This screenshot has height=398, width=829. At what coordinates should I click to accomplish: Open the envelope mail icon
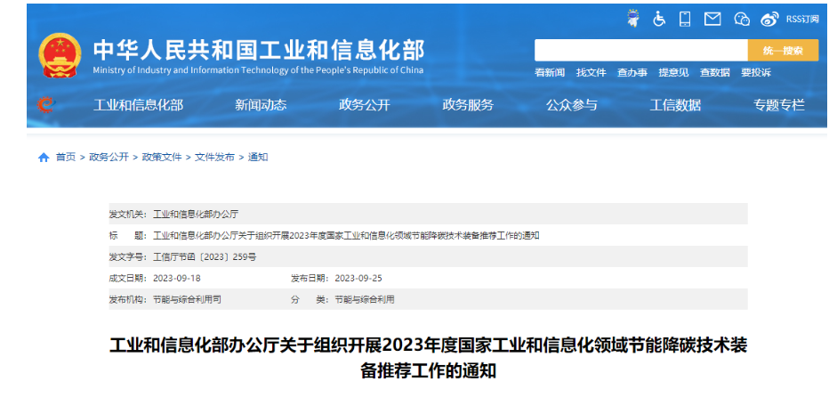(712, 19)
